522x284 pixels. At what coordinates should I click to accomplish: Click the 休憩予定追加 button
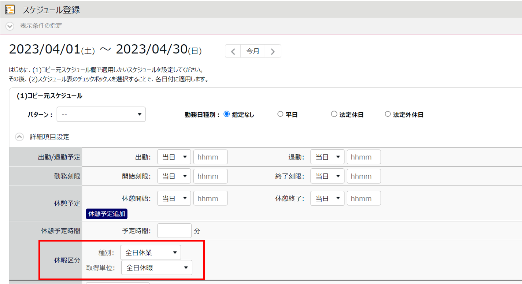pyautogui.click(x=107, y=214)
